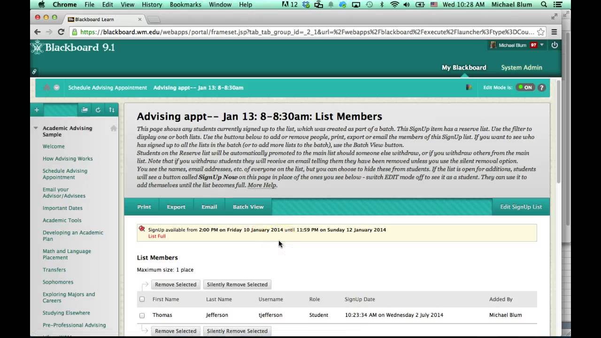Enter Chrome full screen with the arrows icon
Viewport: 601px width, 338px height.
[554, 16]
